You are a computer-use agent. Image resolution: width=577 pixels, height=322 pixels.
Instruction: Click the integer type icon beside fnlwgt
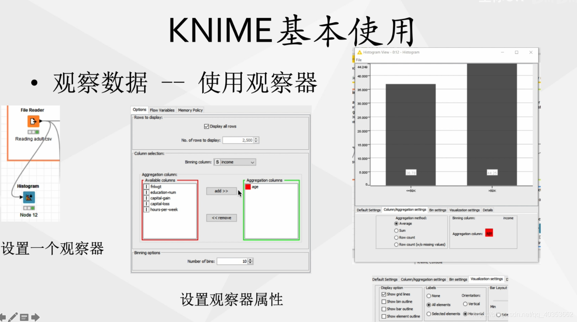tap(146, 187)
